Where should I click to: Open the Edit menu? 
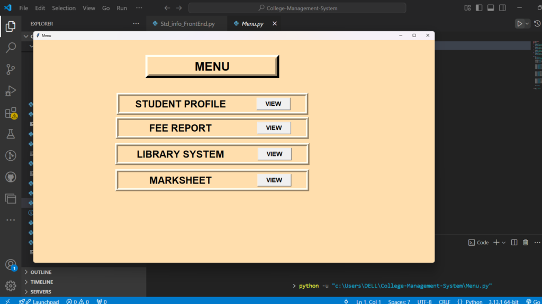pyautogui.click(x=40, y=8)
